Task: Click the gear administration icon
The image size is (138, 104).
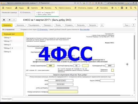Action: 112,8
